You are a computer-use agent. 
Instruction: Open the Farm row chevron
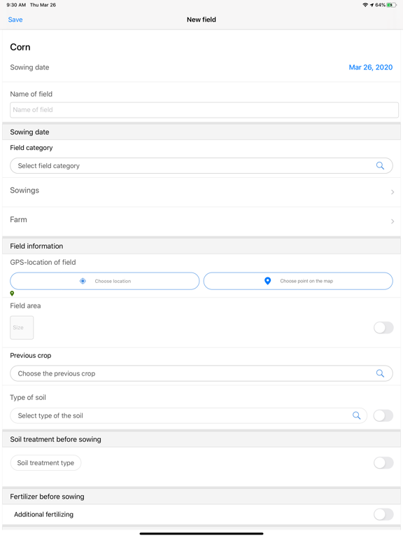[393, 221]
